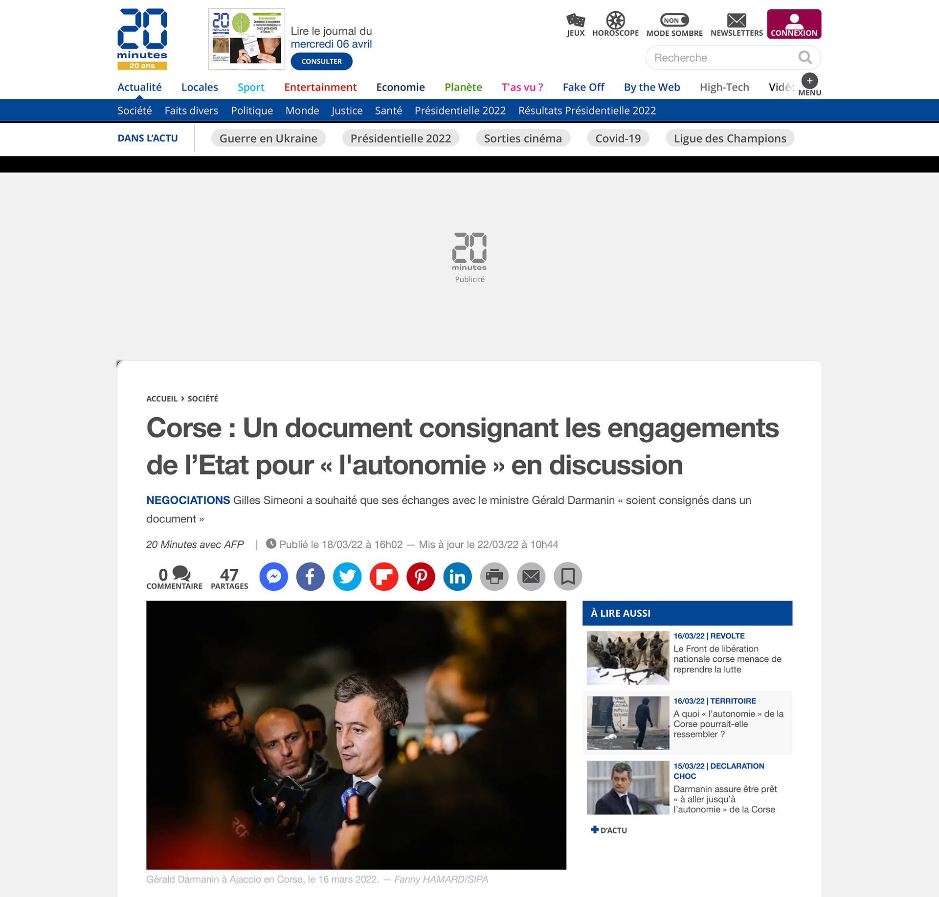The height and width of the screenshot is (897, 939).
Task: Go to Santé subsection
Action: pos(388,111)
